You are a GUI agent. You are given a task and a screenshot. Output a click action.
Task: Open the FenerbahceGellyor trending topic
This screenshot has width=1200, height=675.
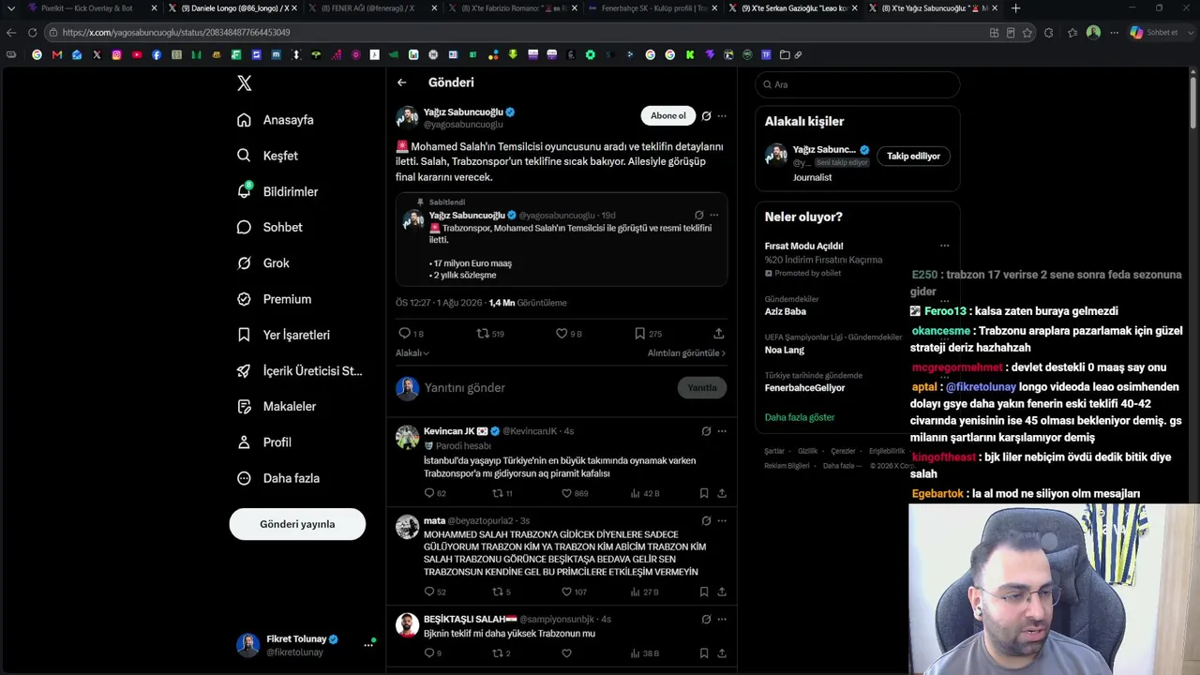click(804, 388)
